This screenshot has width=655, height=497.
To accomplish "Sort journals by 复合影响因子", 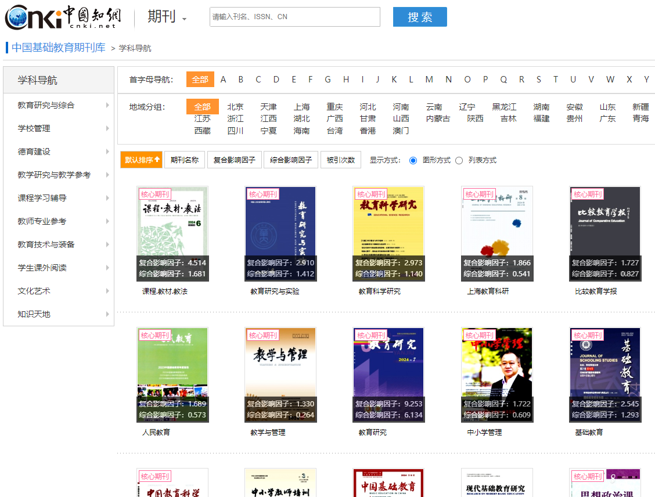I will click(234, 160).
